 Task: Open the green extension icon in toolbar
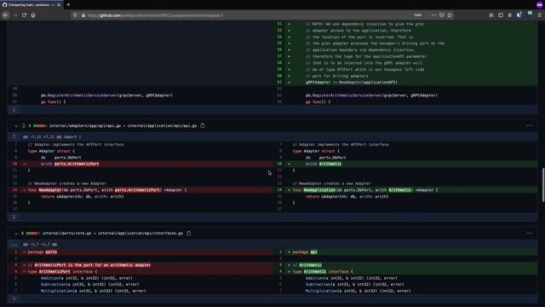click(x=530, y=13)
